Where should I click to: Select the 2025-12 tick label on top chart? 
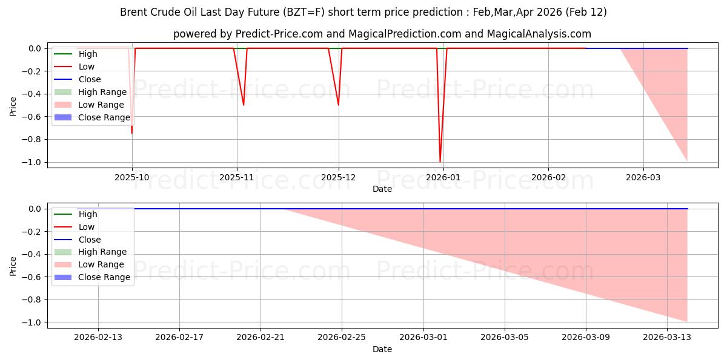(x=339, y=177)
